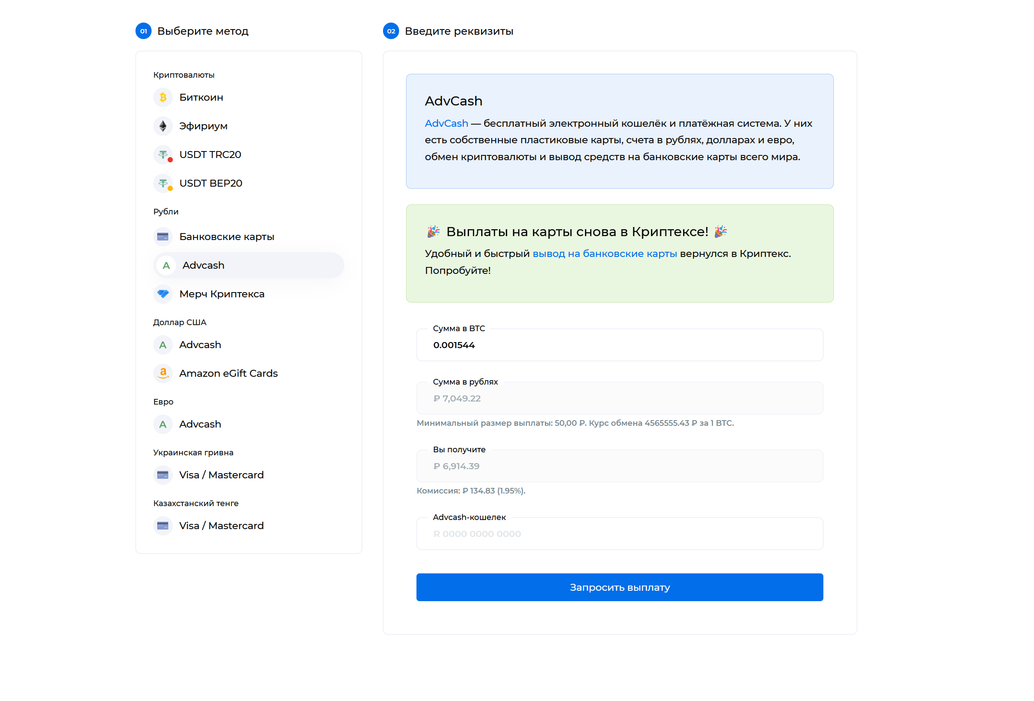Open вывод на банковские карты link
The height and width of the screenshot is (701, 1034).
click(x=605, y=253)
